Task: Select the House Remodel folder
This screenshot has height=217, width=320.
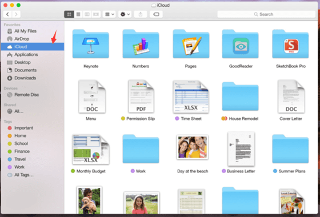Action: click(240, 97)
